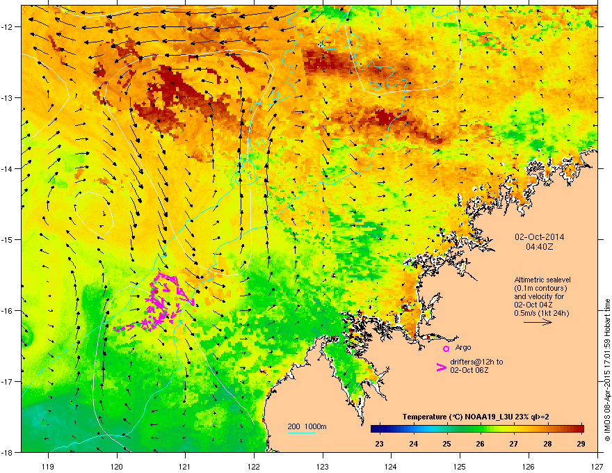Click the '200 1000m' depth label
Screen dimensions: 612x473
click(307, 426)
